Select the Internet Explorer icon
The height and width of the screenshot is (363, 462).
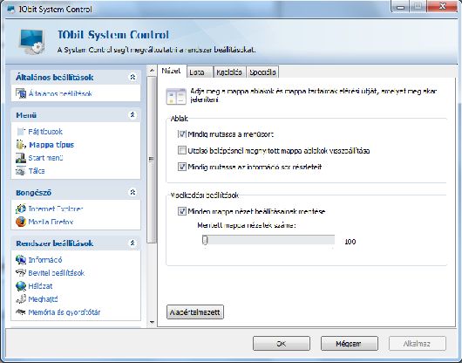pos(21,209)
